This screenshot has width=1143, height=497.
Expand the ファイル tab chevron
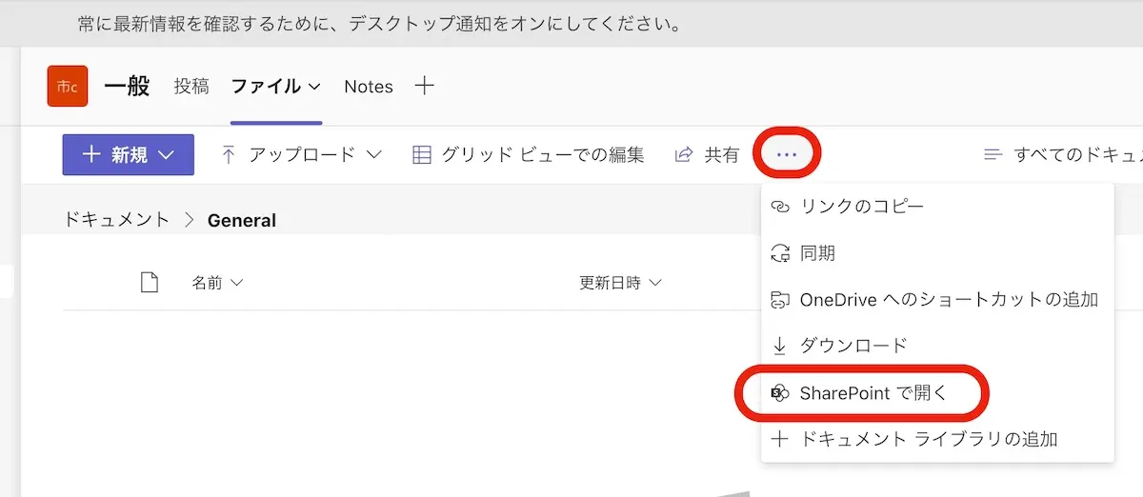pos(314,87)
